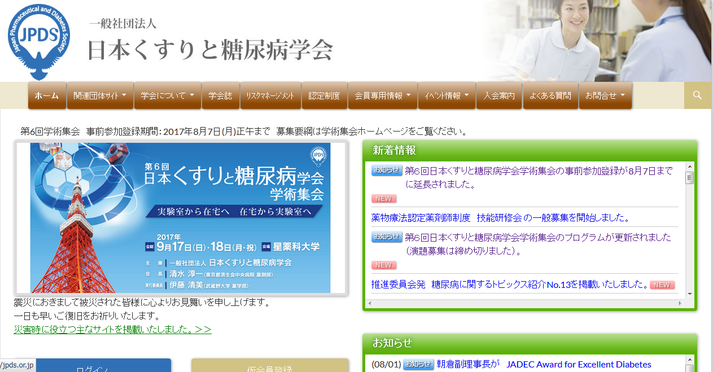The image size is (713, 372).
Task: Click お知らせ panel header
Action: click(530, 343)
